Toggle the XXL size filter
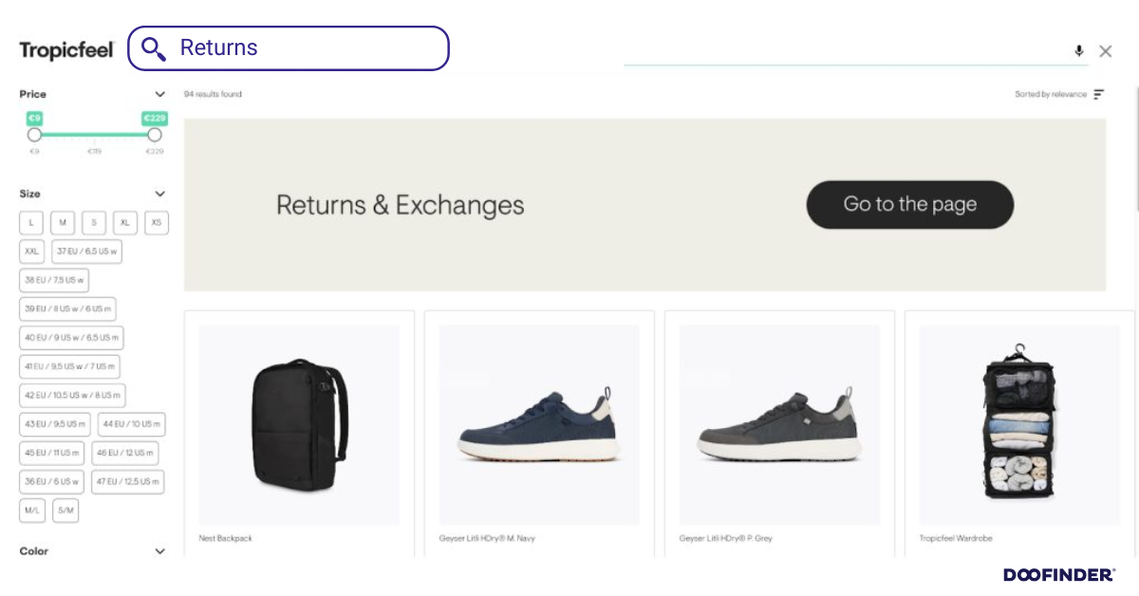Image resolution: width=1139 pixels, height=596 pixels. coord(31,251)
